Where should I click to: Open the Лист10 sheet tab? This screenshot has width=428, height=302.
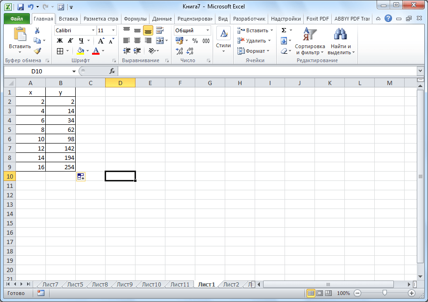(151, 284)
